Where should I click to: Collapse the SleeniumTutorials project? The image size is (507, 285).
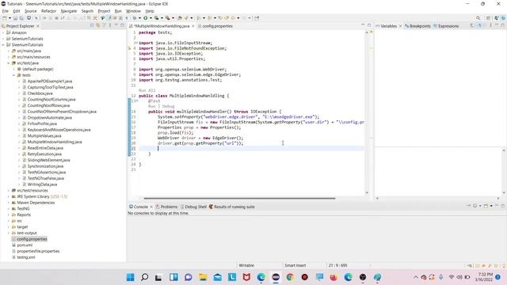tap(3, 45)
